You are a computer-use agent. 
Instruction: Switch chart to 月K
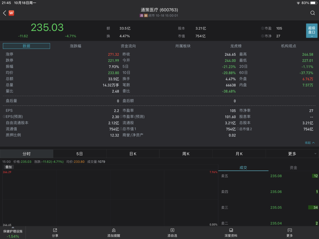coord(239,154)
